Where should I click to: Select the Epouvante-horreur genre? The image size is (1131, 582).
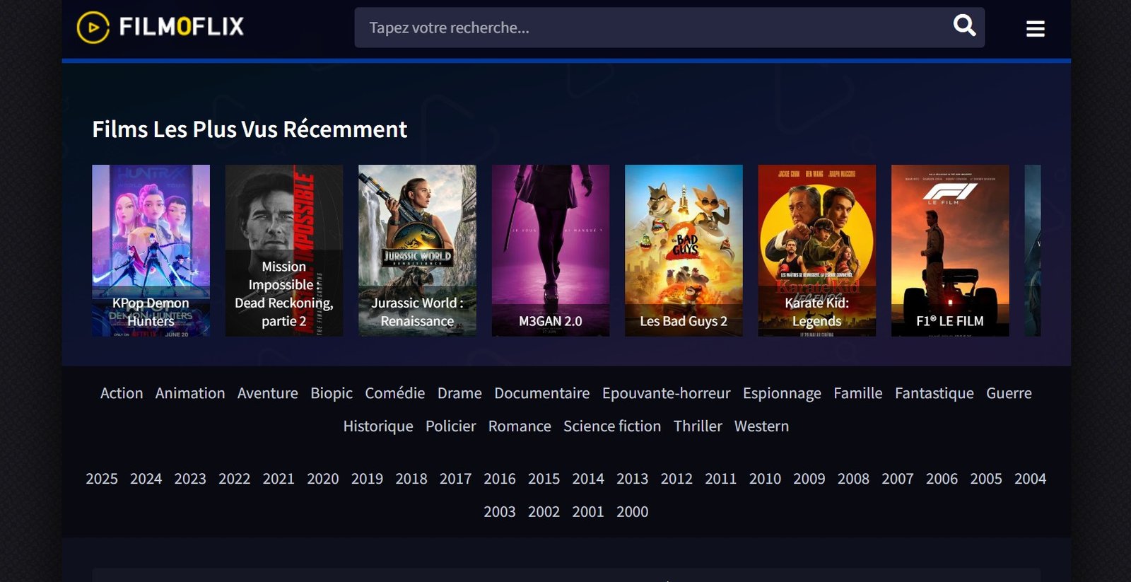click(667, 393)
